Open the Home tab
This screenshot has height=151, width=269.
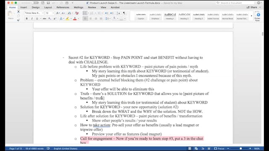pos(12,8)
